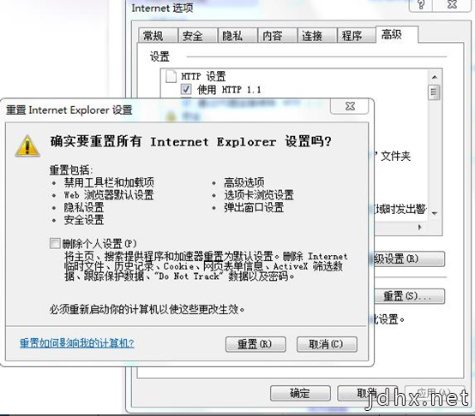The image size is (475, 416).
Task: Click the yellow warning triangle icon
Action: coord(27,146)
